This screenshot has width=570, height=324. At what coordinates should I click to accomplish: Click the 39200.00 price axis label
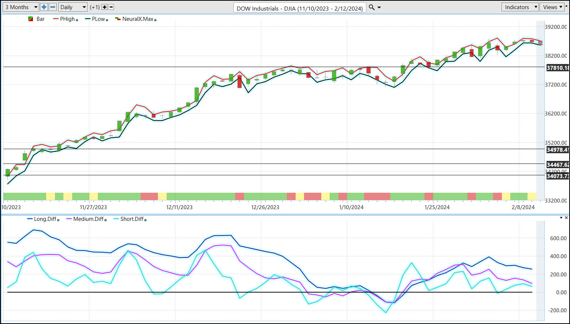coord(556,27)
